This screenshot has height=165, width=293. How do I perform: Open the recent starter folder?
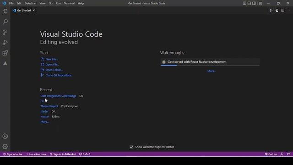44,111
